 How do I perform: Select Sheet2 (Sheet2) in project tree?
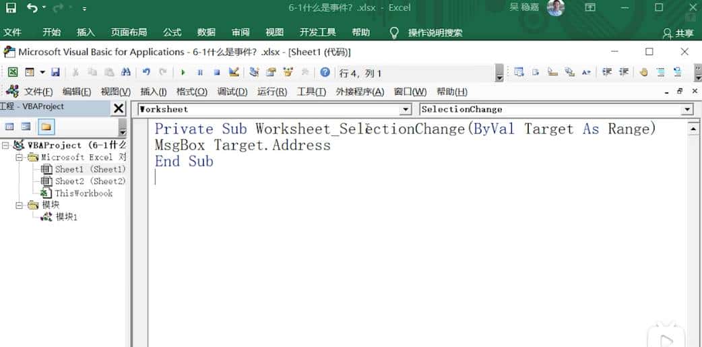point(90,181)
